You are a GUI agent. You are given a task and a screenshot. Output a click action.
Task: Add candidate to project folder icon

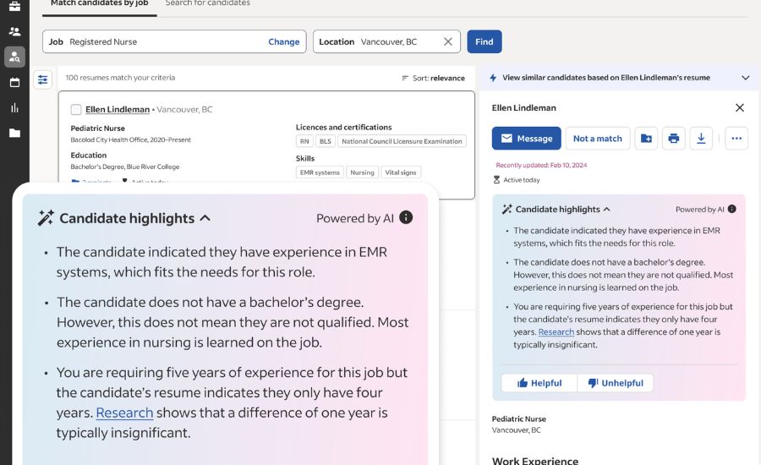[x=646, y=139]
